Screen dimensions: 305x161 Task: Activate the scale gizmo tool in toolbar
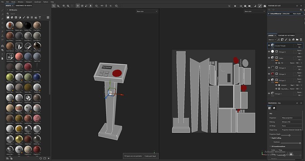coord(86,6)
